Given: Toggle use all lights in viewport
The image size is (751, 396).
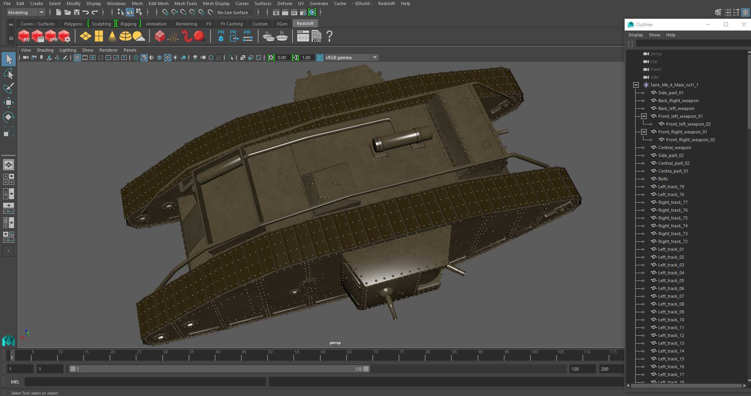Looking at the screenshot, I should pyautogui.click(x=175, y=58).
